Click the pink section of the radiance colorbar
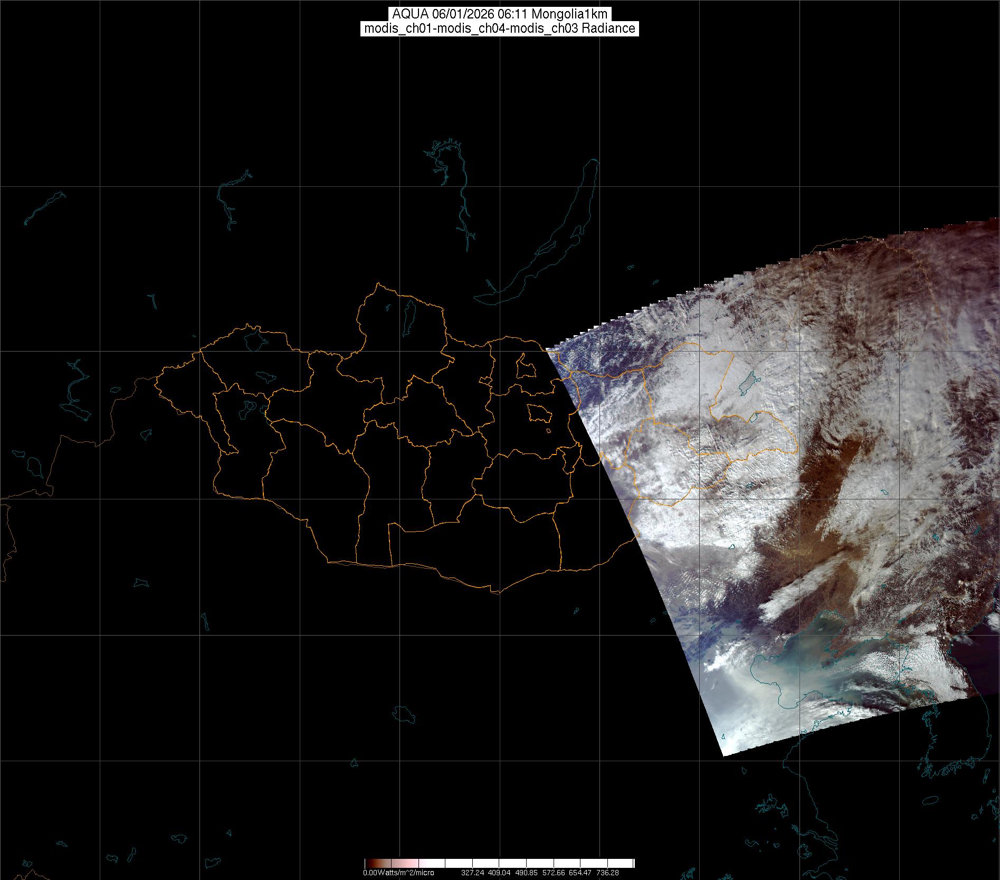Screen dimensions: 1000x880 pos(417,863)
